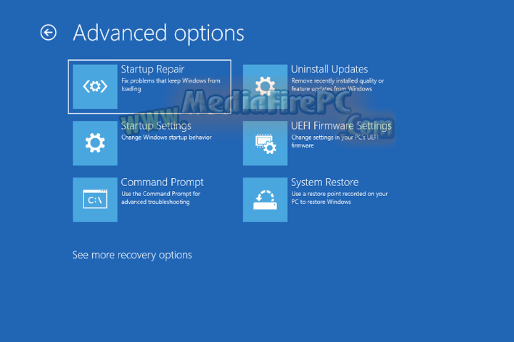This screenshot has height=342, width=514.
Task: Click 'Remove recently installed quality or feature updates' description
Action: point(338,85)
